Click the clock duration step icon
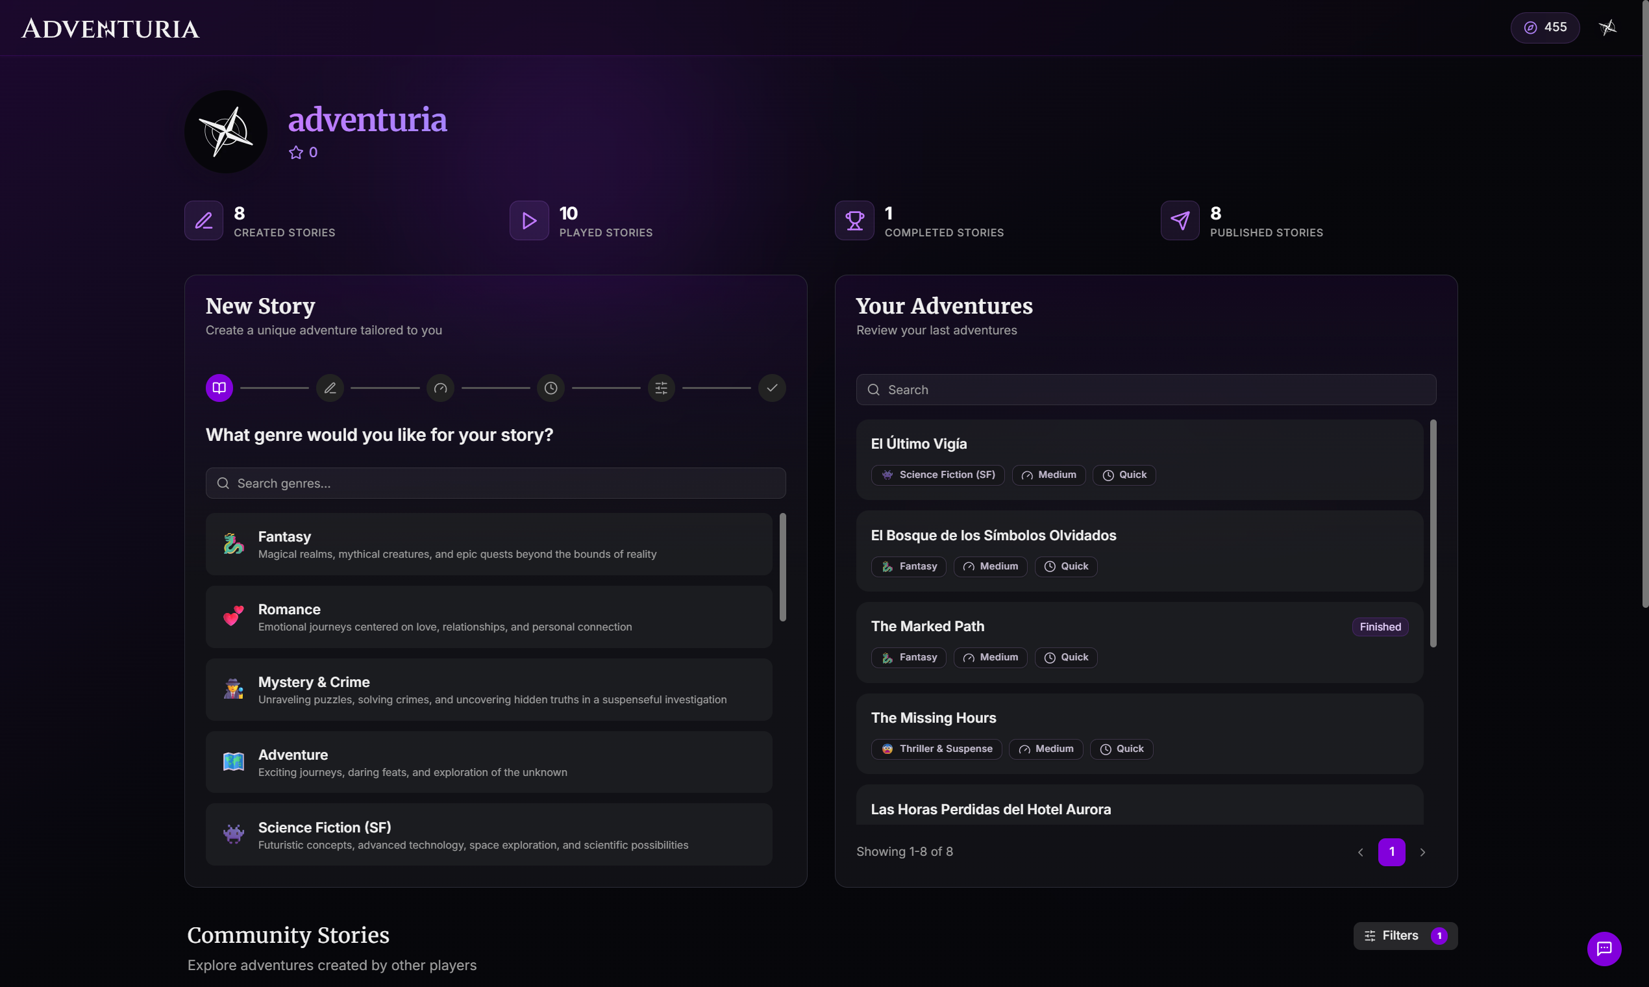The width and height of the screenshot is (1649, 987). click(551, 388)
